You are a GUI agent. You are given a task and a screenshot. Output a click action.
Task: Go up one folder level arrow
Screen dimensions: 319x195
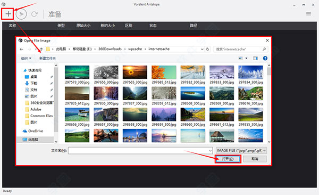41,49
